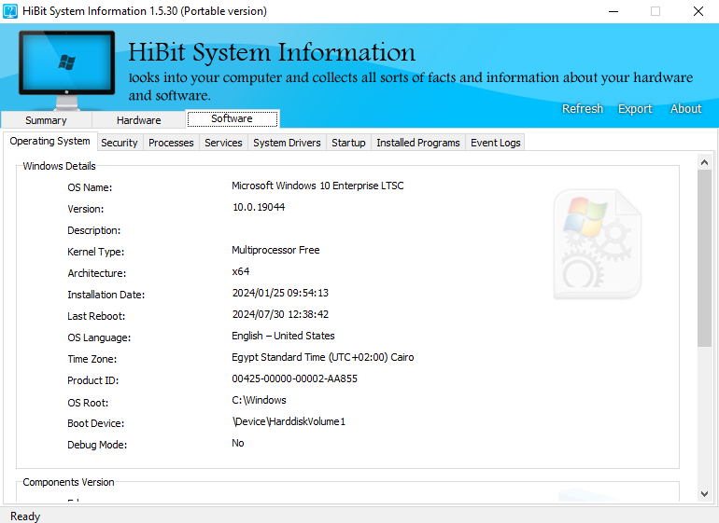
Task: Click boot device value '\Device\HarddiskVolume1'
Action: (x=289, y=421)
